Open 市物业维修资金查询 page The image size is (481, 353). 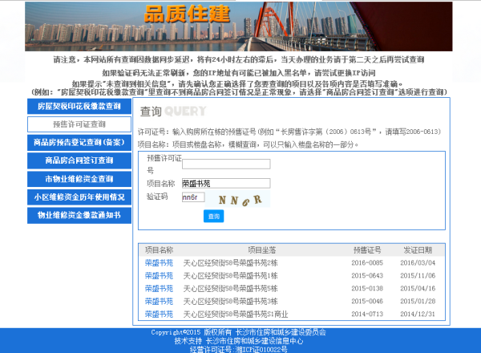pyautogui.click(x=79, y=178)
